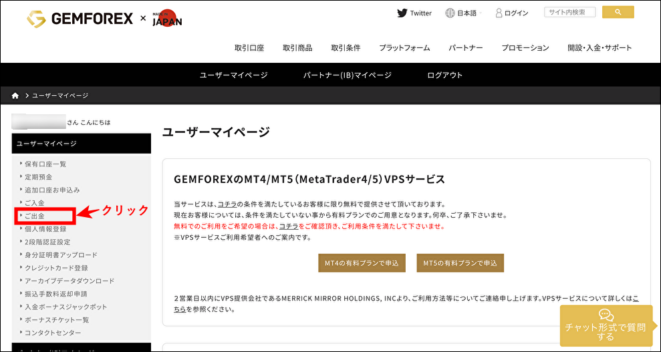Click MT4の有料プランで申込 button

tap(362, 263)
